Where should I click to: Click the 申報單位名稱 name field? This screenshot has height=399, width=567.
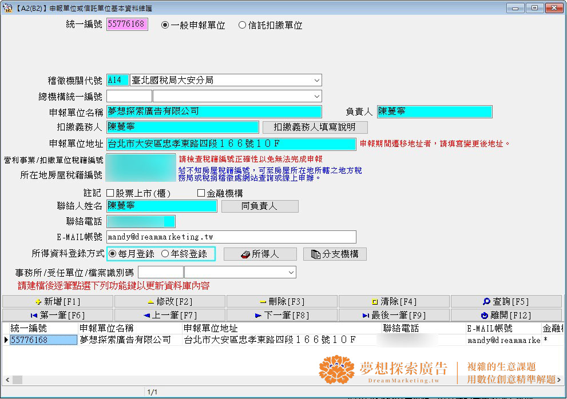[x=214, y=111]
